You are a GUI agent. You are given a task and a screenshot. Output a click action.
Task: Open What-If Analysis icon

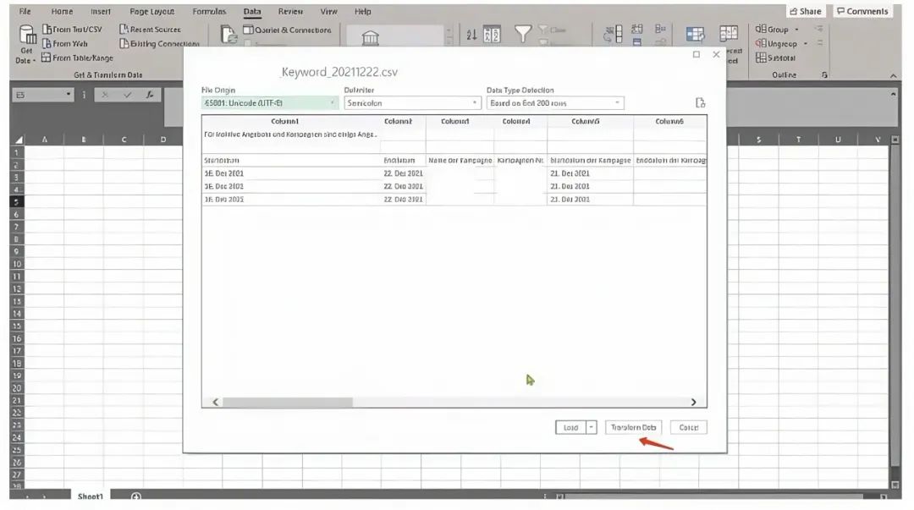[695, 35]
